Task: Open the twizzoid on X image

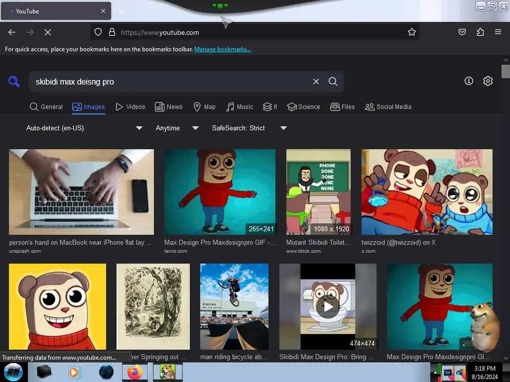Action: click(x=427, y=191)
